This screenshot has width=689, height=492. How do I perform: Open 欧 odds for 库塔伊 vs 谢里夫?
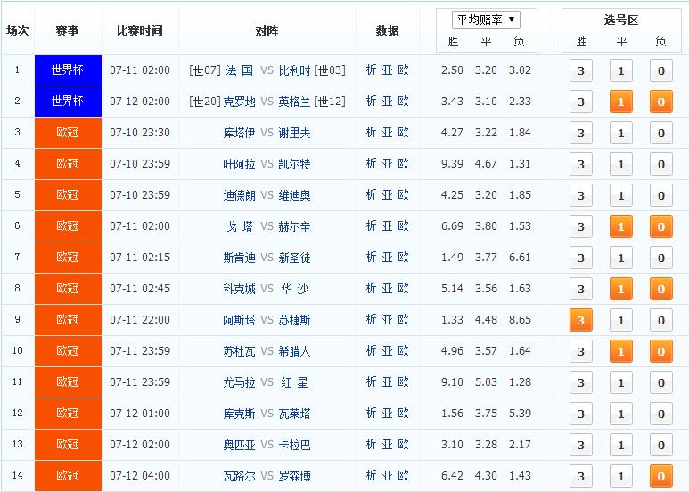pos(404,132)
